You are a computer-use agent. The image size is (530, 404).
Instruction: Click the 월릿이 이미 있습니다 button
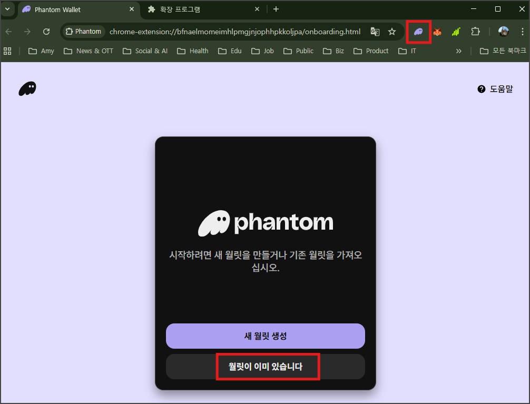tap(268, 367)
